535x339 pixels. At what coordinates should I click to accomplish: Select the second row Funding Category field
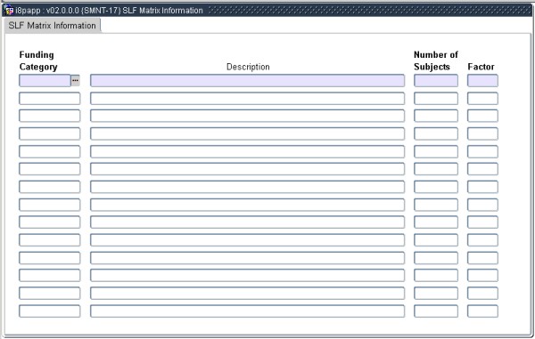point(50,99)
